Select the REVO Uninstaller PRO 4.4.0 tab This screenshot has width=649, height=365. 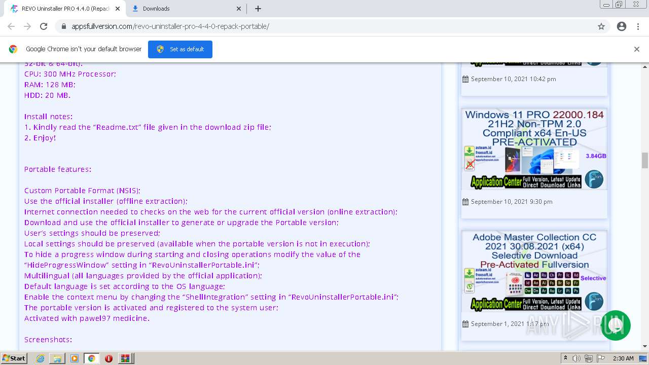click(x=65, y=9)
